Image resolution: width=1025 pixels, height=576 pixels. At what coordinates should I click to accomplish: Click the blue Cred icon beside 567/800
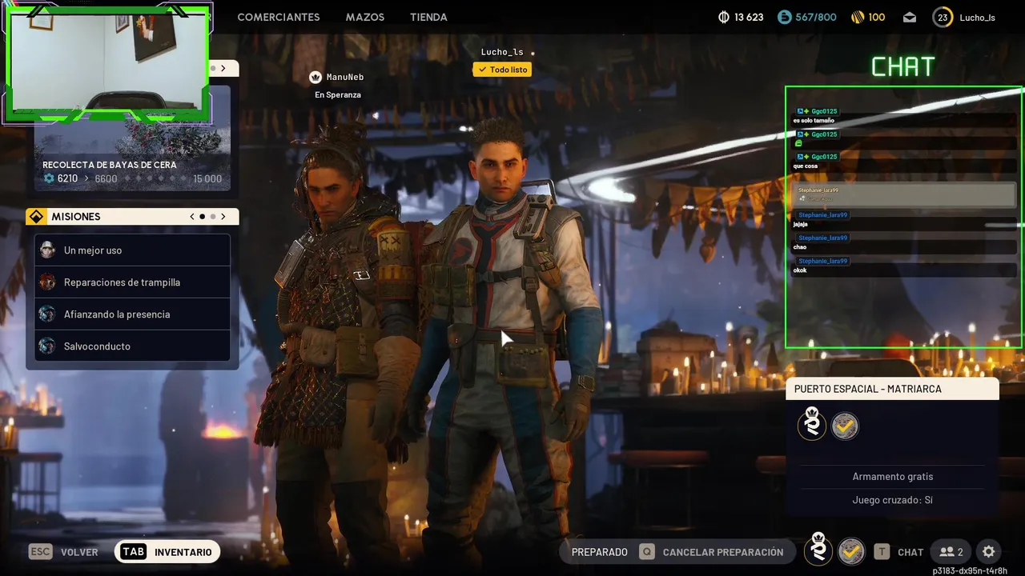[x=785, y=17]
